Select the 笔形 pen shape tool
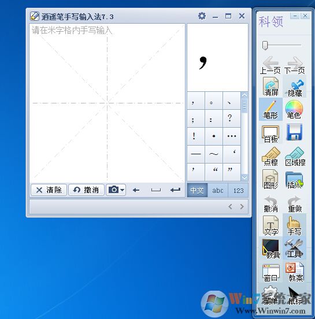Screen dimensions: 315x319 [270, 109]
